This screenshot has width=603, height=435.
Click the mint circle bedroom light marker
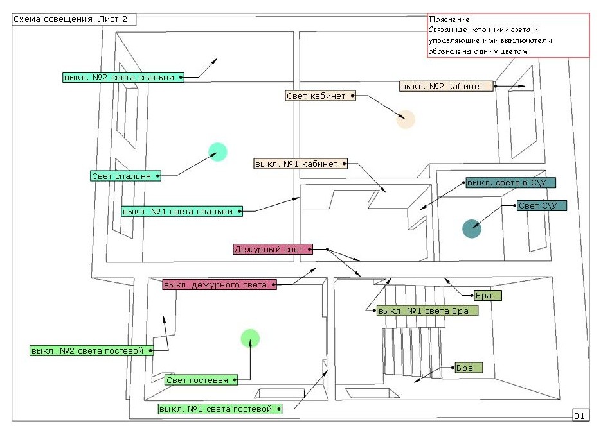click(x=218, y=152)
